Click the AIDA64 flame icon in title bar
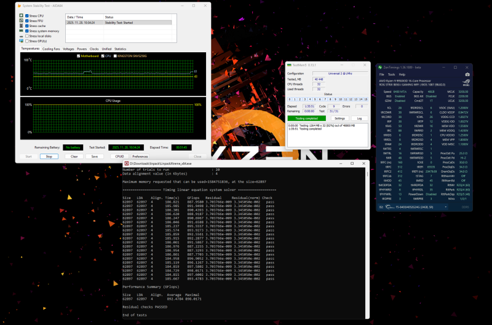Screen dimensions: 492x325 pos(20,6)
